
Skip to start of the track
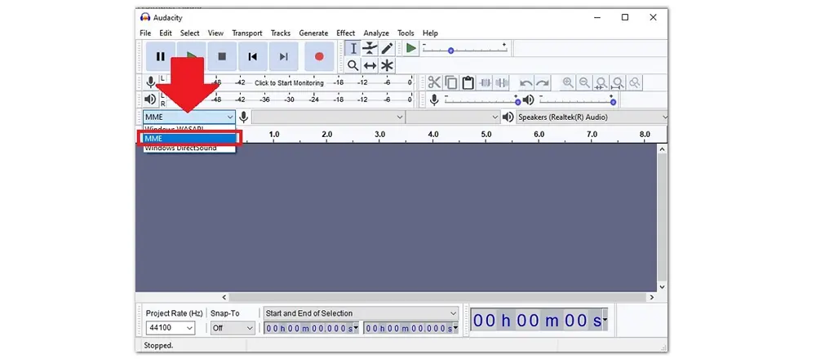click(x=252, y=56)
